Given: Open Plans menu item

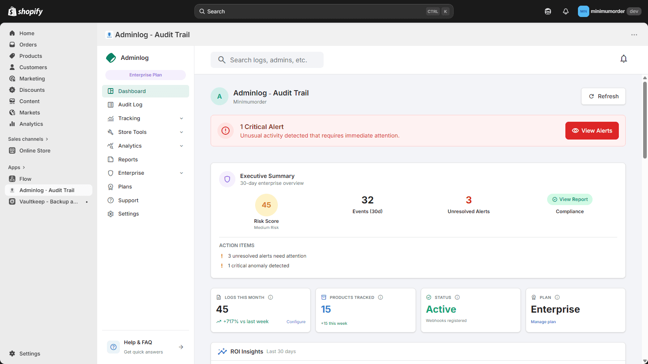Looking at the screenshot, I should pos(145,187).
